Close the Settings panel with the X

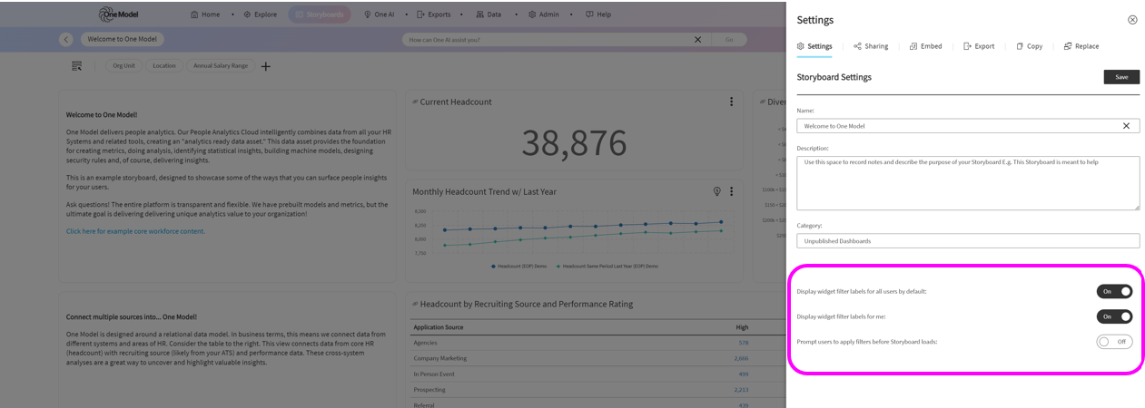(1132, 20)
